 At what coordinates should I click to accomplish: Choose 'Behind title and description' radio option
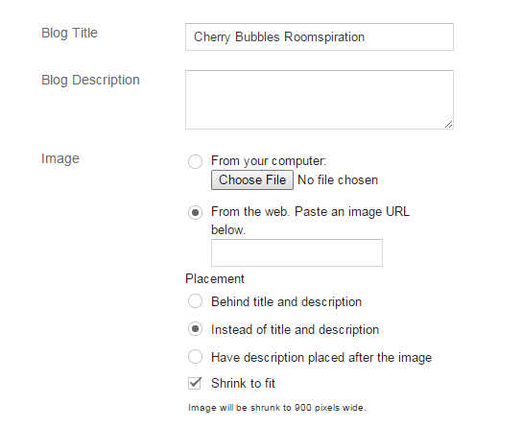point(195,301)
